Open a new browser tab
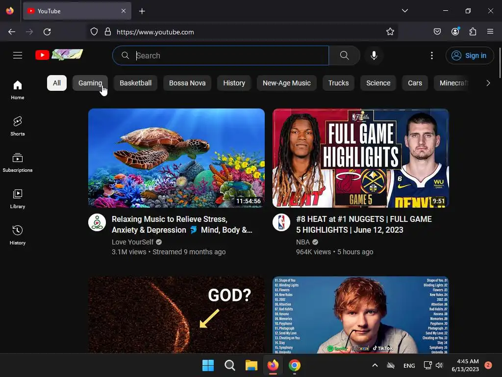502x377 pixels. [x=142, y=11]
